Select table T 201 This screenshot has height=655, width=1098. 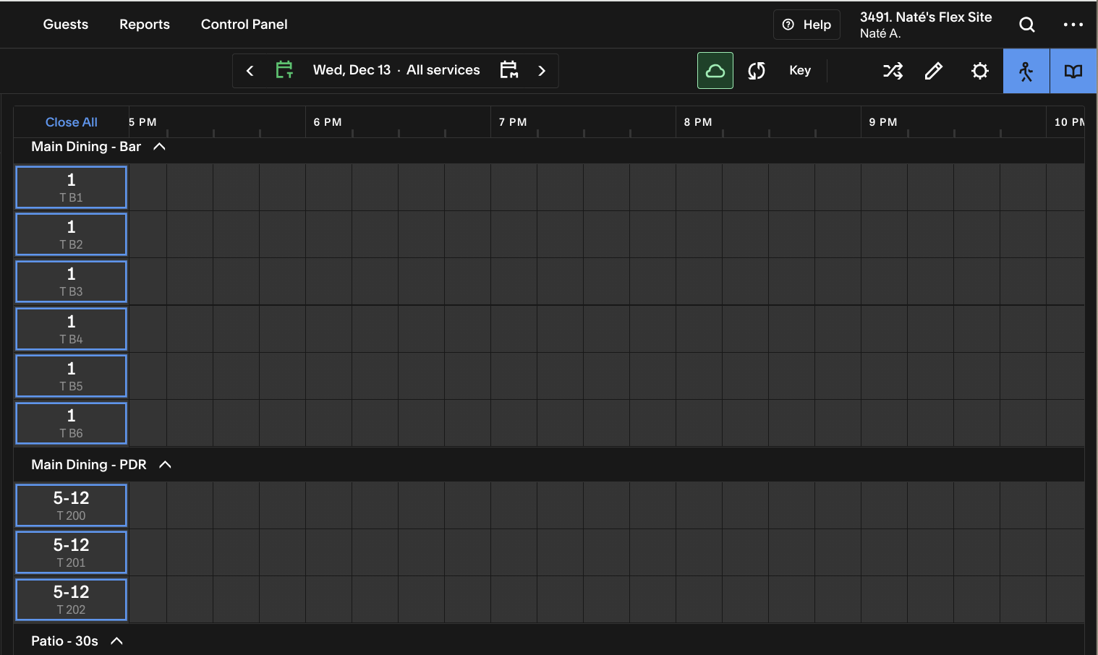pyautogui.click(x=71, y=552)
